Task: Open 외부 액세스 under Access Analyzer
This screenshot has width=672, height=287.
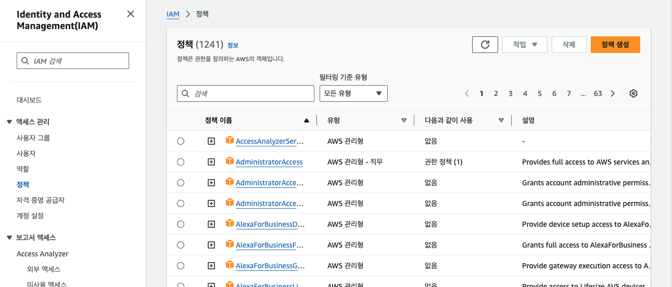Action: click(44, 269)
